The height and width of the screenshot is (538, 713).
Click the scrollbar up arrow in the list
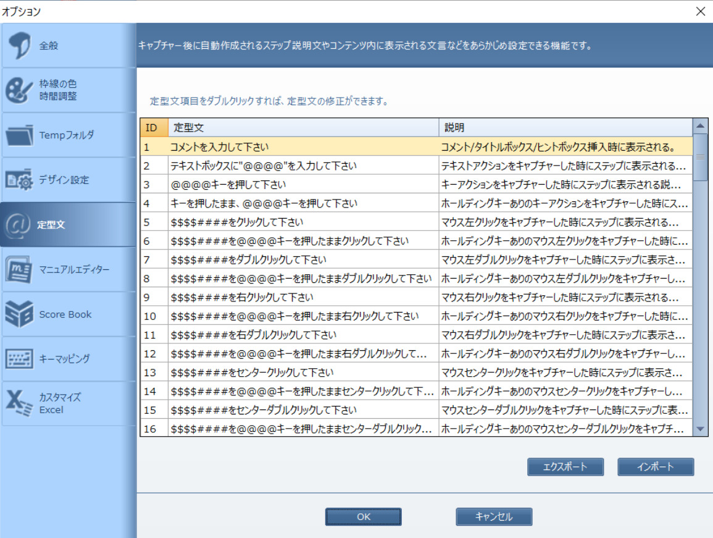tap(700, 126)
